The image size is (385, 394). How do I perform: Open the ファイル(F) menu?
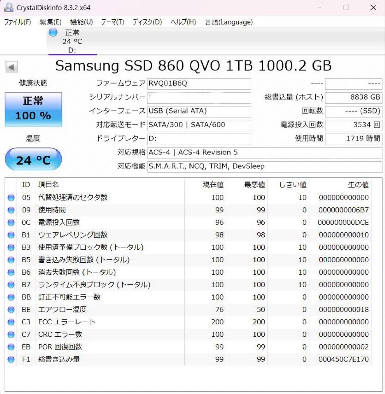pyautogui.click(x=16, y=22)
